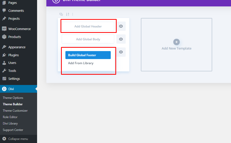
Task: Click Build Global Footer button
Action: coord(88,55)
